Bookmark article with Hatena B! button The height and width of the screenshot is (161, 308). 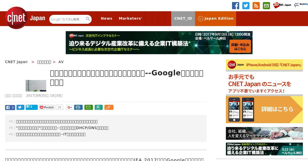32,107
